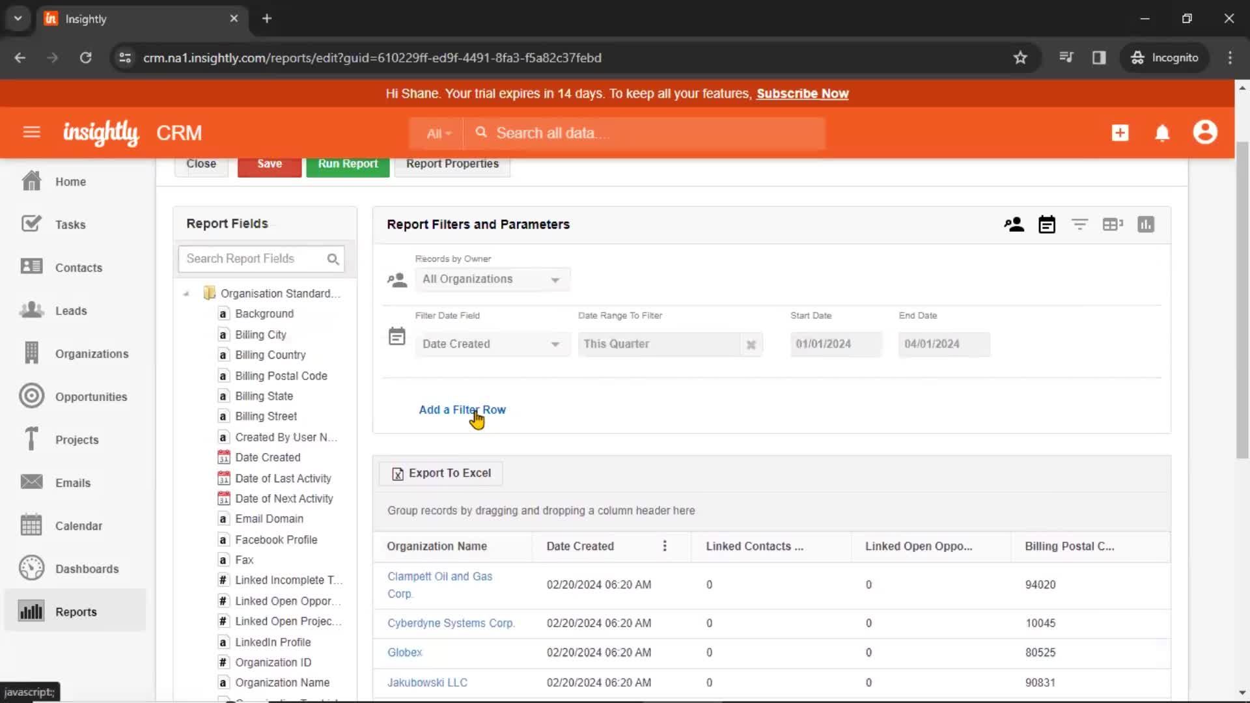
Task: Open Reports from the sidebar
Action: tap(75, 611)
